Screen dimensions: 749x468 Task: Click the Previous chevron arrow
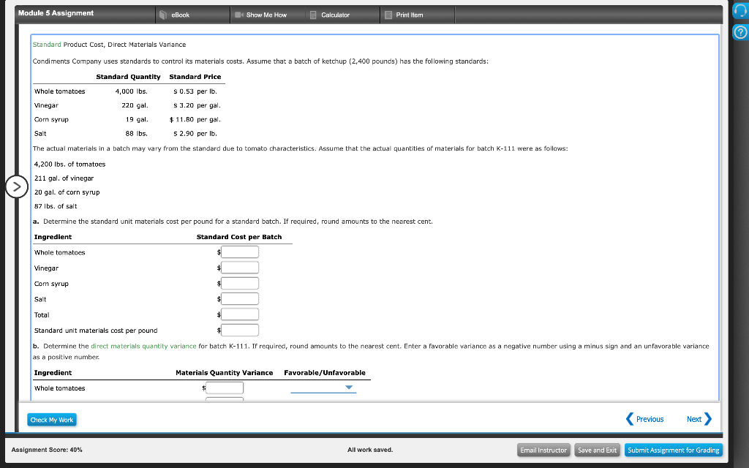pyautogui.click(x=630, y=419)
